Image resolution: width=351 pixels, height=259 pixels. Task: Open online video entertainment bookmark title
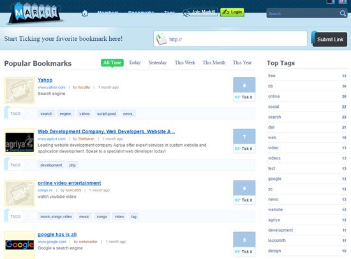(x=69, y=183)
